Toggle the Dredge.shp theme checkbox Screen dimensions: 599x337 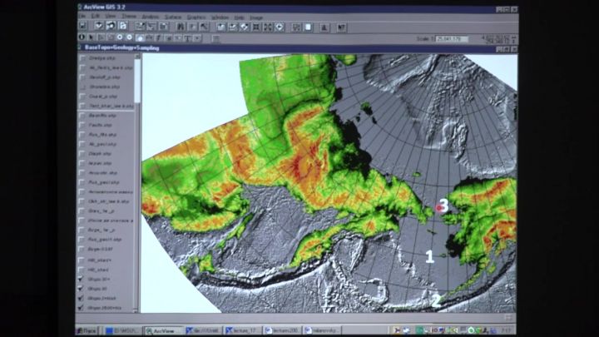pos(82,59)
